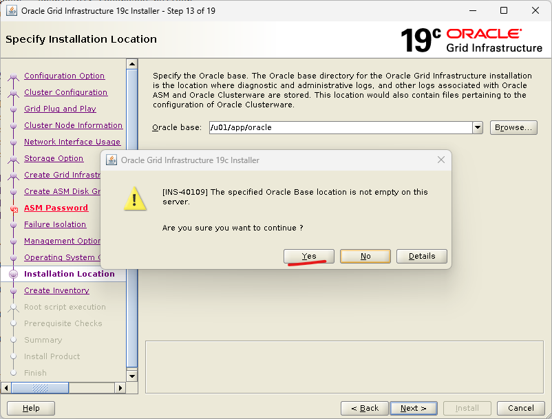
Task: Select the Installation Location step
Action: [70, 274]
